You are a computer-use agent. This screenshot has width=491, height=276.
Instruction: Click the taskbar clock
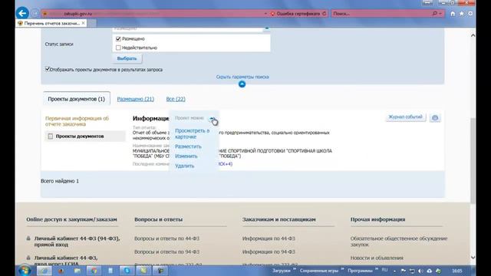457,271
